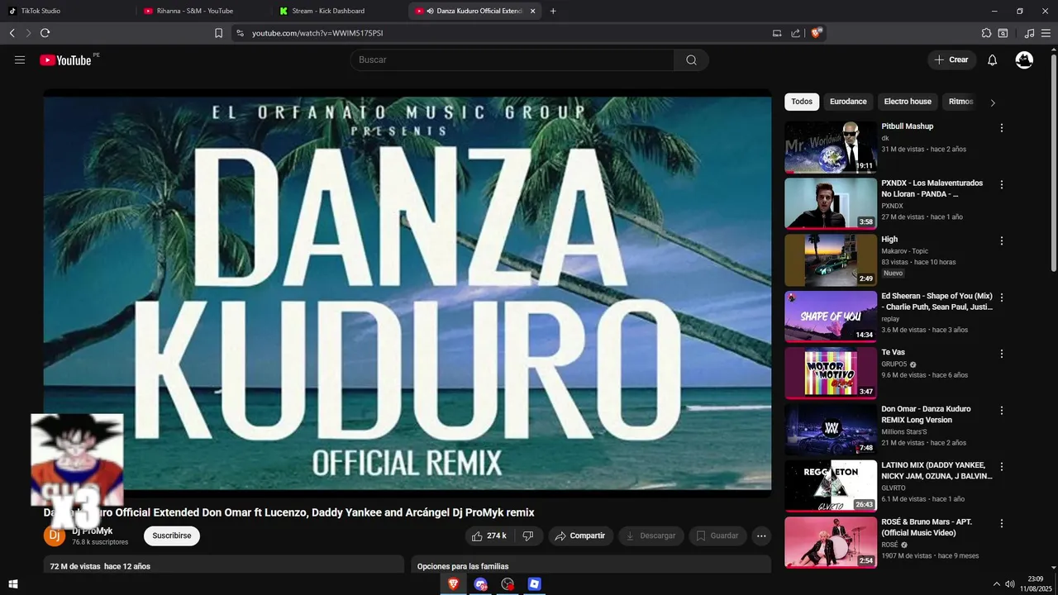Show hidden system tray icons
Viewport: 1058px width, 595px height.
996,584
